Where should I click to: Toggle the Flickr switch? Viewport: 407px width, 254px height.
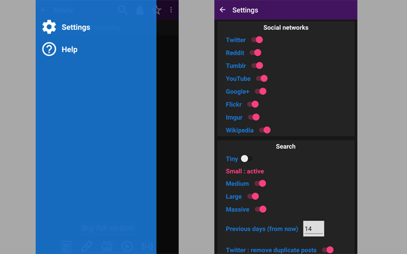tap(253, 104)
